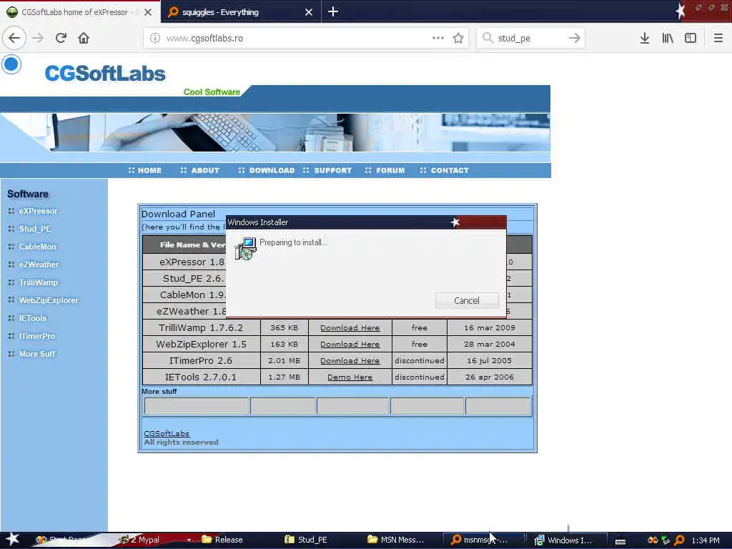Click the 1:34 PM clock

click(x=706, y=540)
